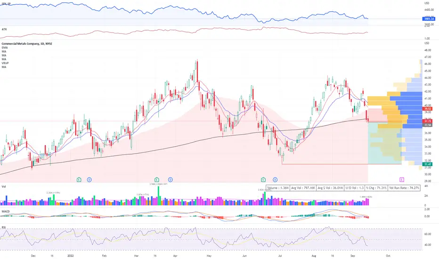This screenshot has height=259, width=439.
Task: Open the June earnings E marker
Action: (x=263, y=179)
